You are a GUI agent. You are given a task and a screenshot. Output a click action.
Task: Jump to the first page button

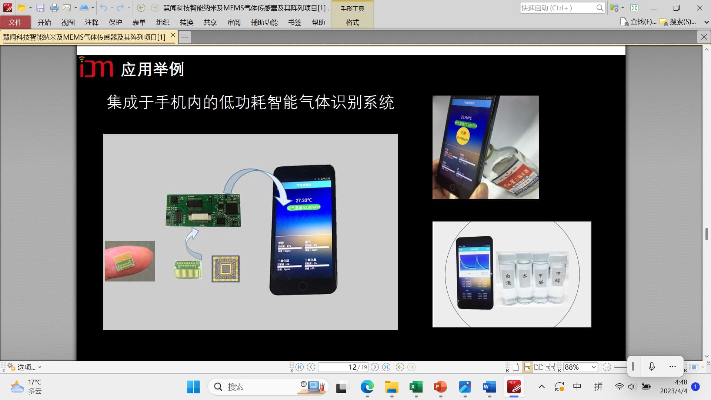(x=300, y=367)
